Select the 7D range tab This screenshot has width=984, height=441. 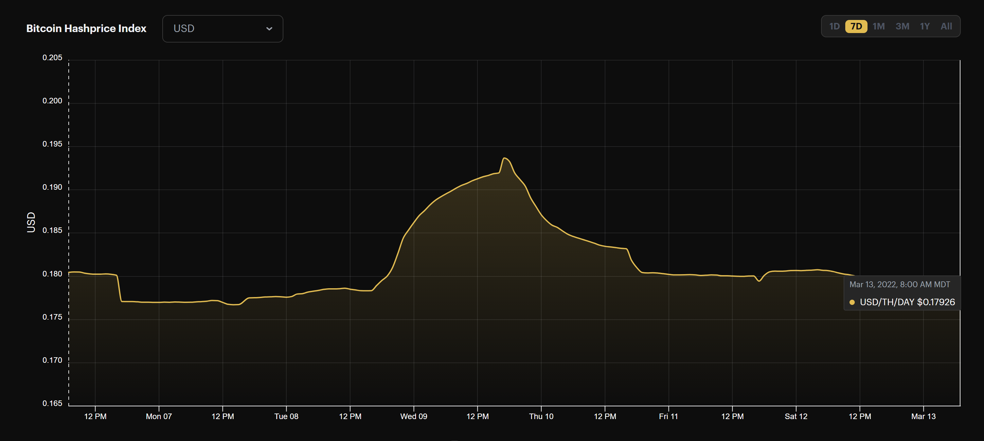856,26
